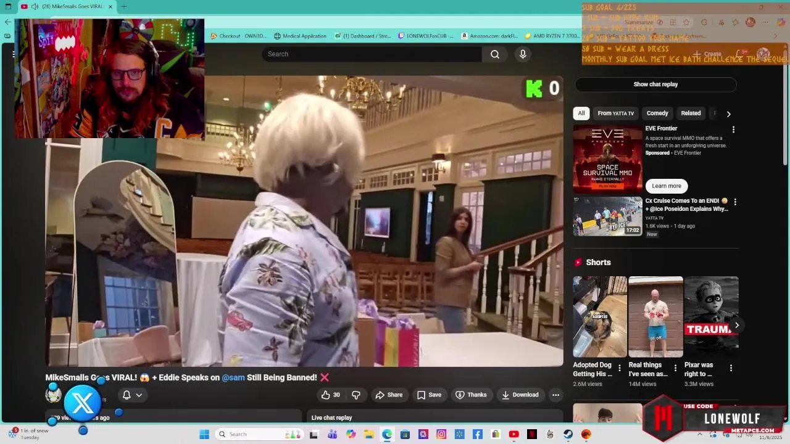
Task: Open Copilot from taskbar
Action: click(351, 434)
